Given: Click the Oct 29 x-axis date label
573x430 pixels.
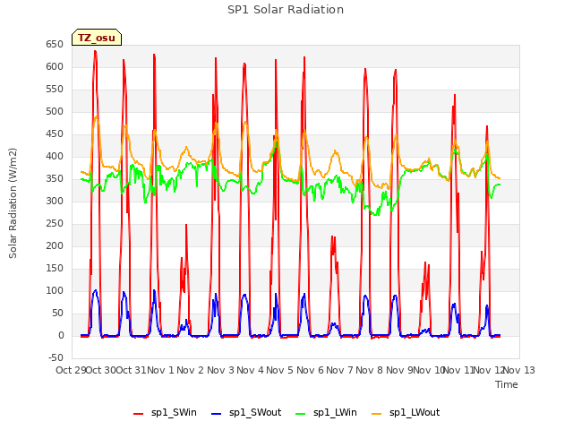Looking at the screenshot, I should coord(71,370).
